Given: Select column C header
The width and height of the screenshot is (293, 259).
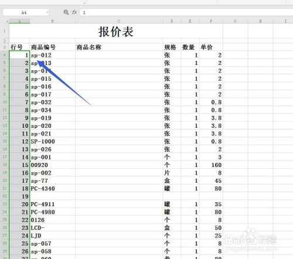Looking at the screenshot, I should (119, 21).
